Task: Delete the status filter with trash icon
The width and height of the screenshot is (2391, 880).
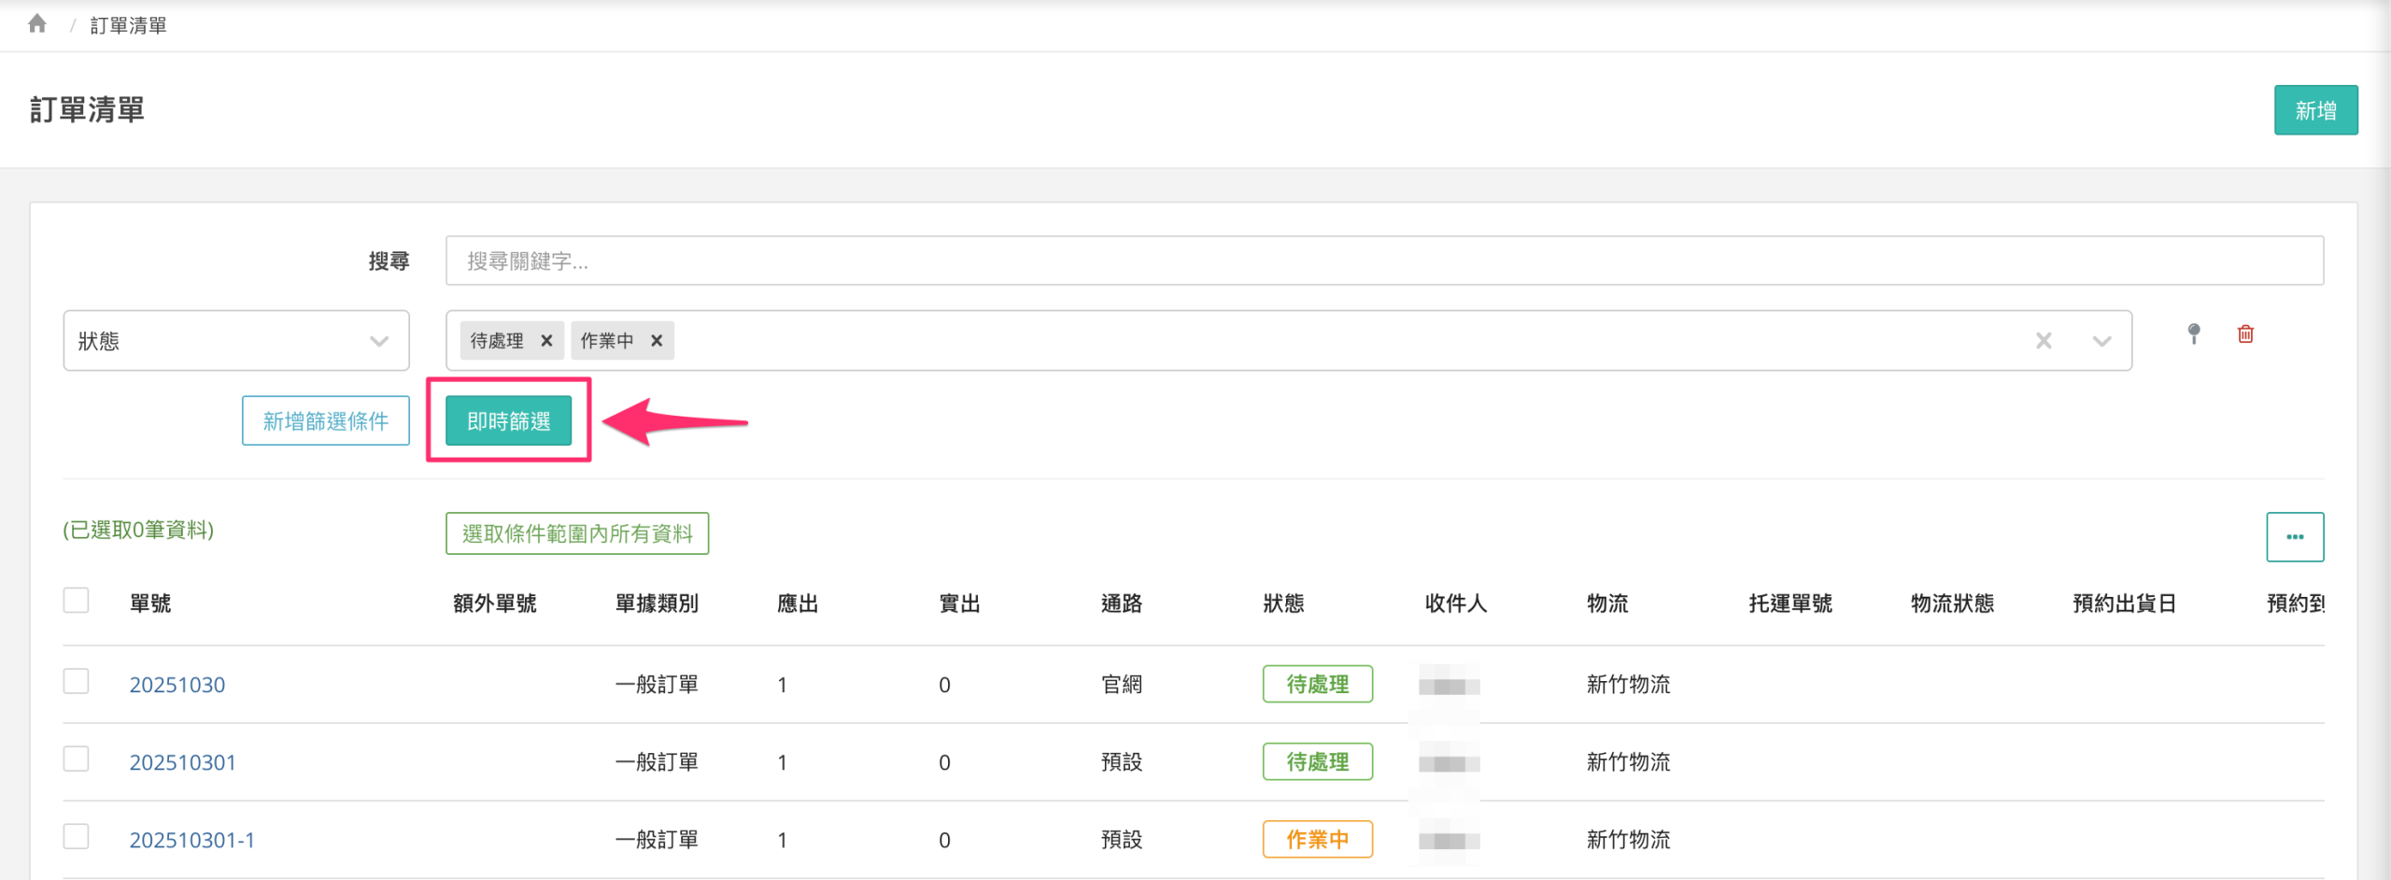Action: tap(2245, 334)
